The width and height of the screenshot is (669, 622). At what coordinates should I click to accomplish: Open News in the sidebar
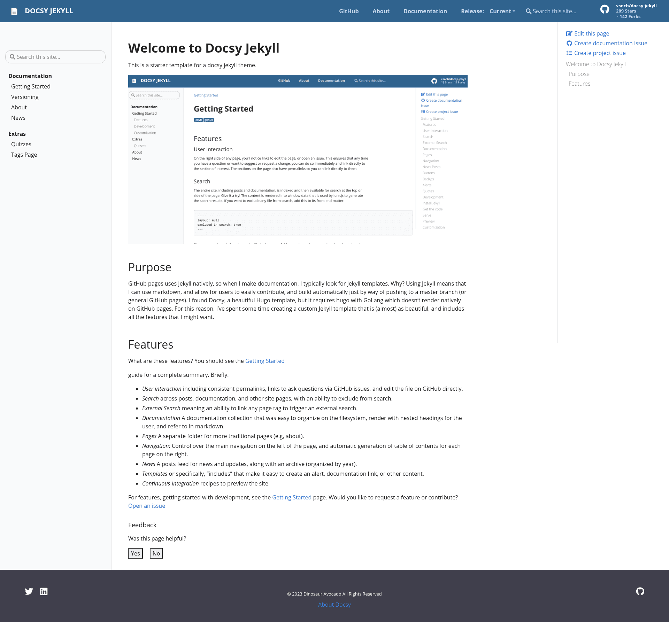click(x=18, y=118)
